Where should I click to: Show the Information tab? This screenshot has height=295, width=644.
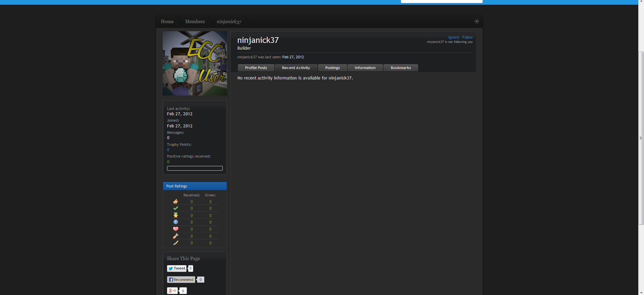coord(365,68)
